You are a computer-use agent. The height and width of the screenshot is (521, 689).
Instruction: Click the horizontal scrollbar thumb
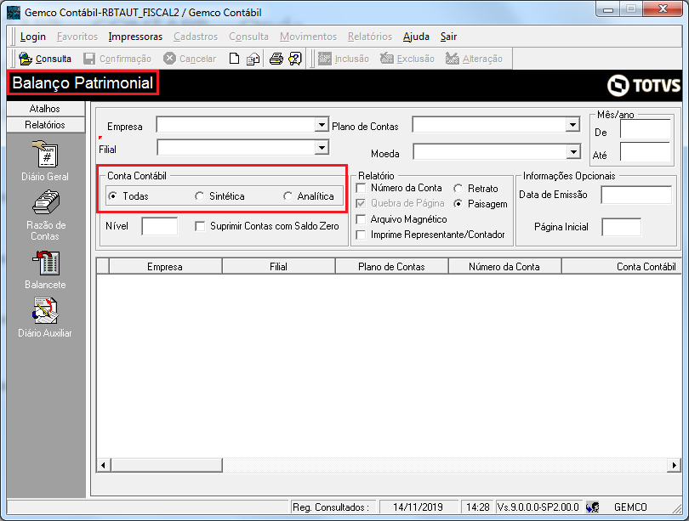pyautogui.click(x=167, y=465)
